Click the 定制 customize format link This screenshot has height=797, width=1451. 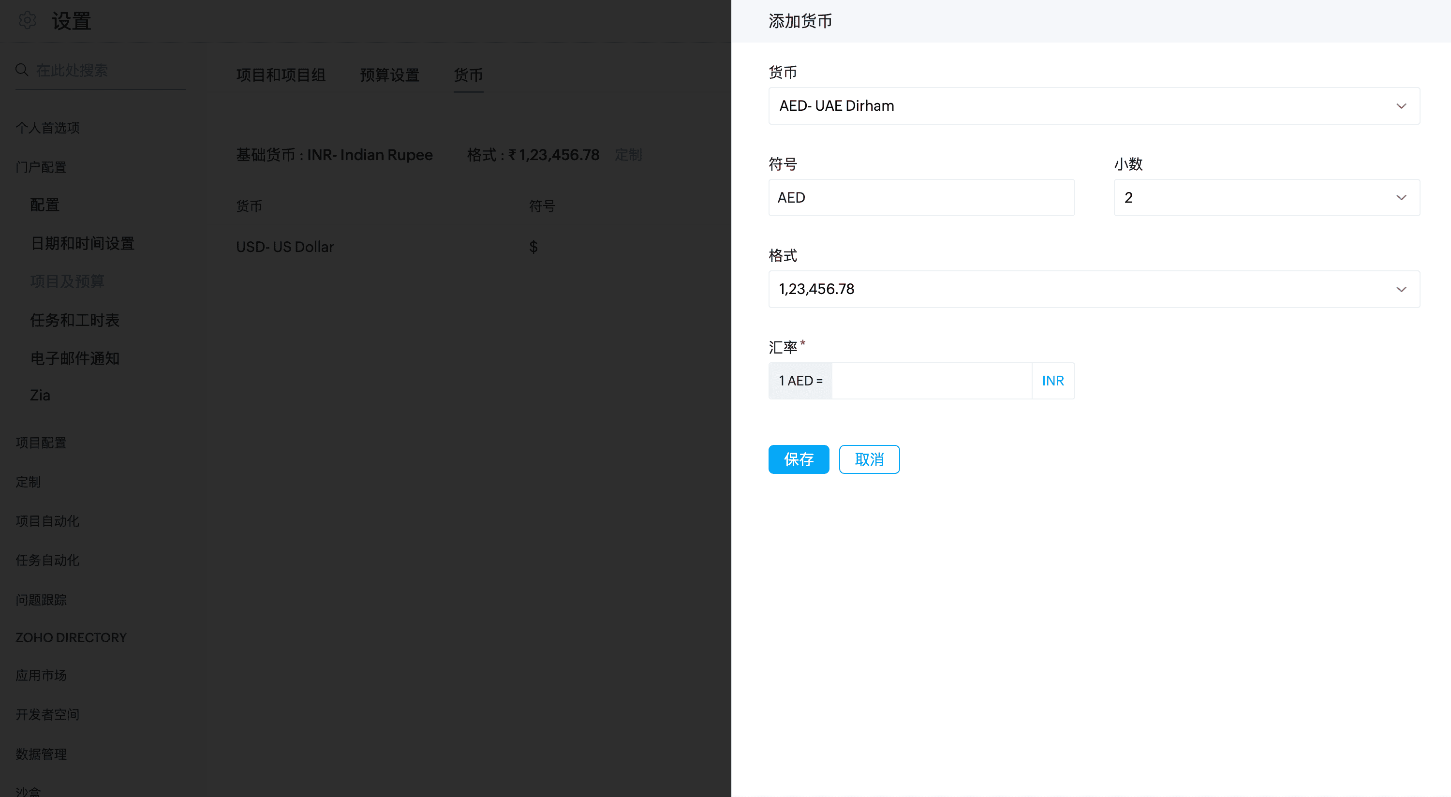click(x=628, y=155)
